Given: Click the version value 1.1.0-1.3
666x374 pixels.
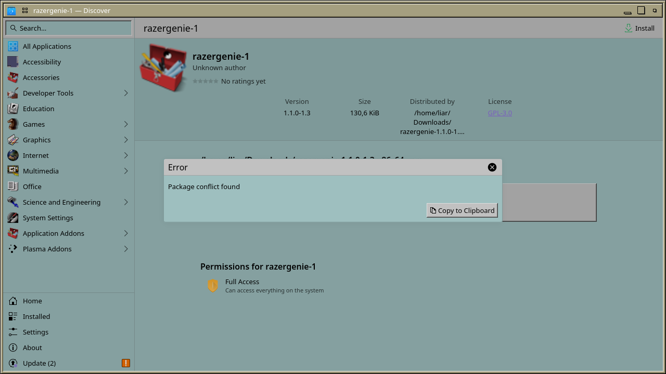Looking at the screenshot, I should tap(297, 113).
